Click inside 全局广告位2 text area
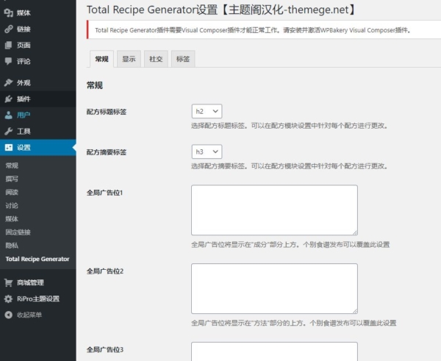The height and width of the screenshot is (361, 441). pos(274,288)
